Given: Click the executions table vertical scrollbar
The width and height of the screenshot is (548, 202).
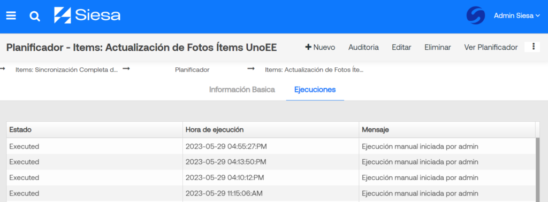Looking at the screenshot, I should 537,170.
